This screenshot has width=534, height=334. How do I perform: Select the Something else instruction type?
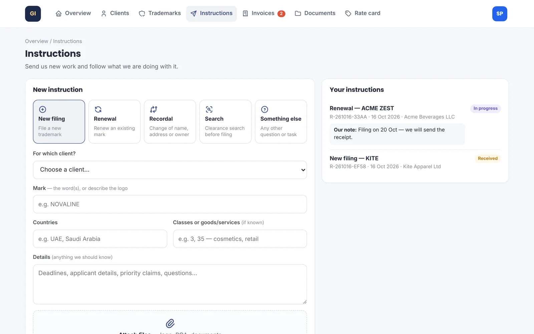(281, 122)
